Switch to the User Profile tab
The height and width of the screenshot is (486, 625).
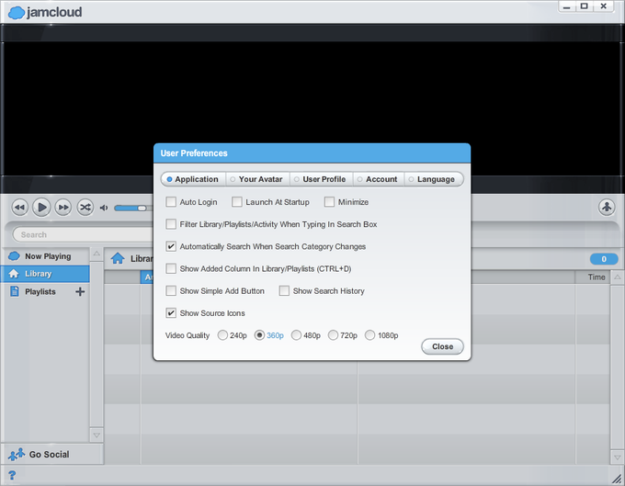[322, 179]
